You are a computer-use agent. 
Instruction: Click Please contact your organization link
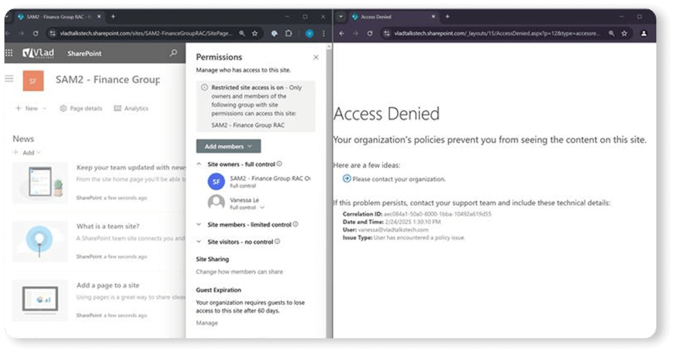(399, 179)
